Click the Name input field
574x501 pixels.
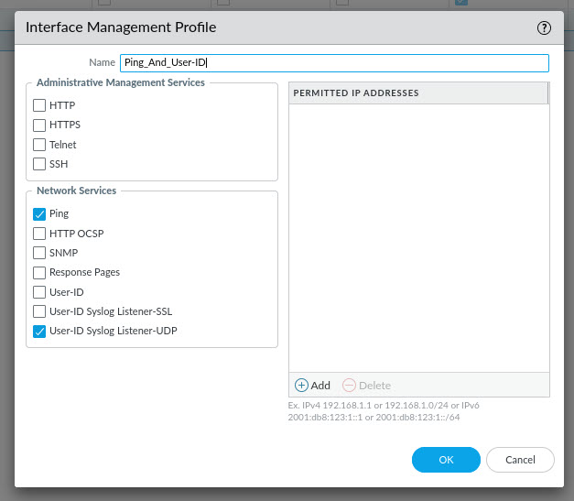tap(334, 63)
